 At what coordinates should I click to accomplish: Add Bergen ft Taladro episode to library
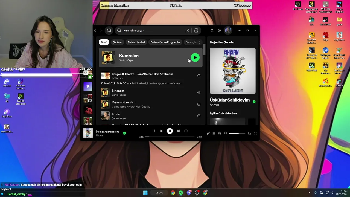[x=199, y=76]
